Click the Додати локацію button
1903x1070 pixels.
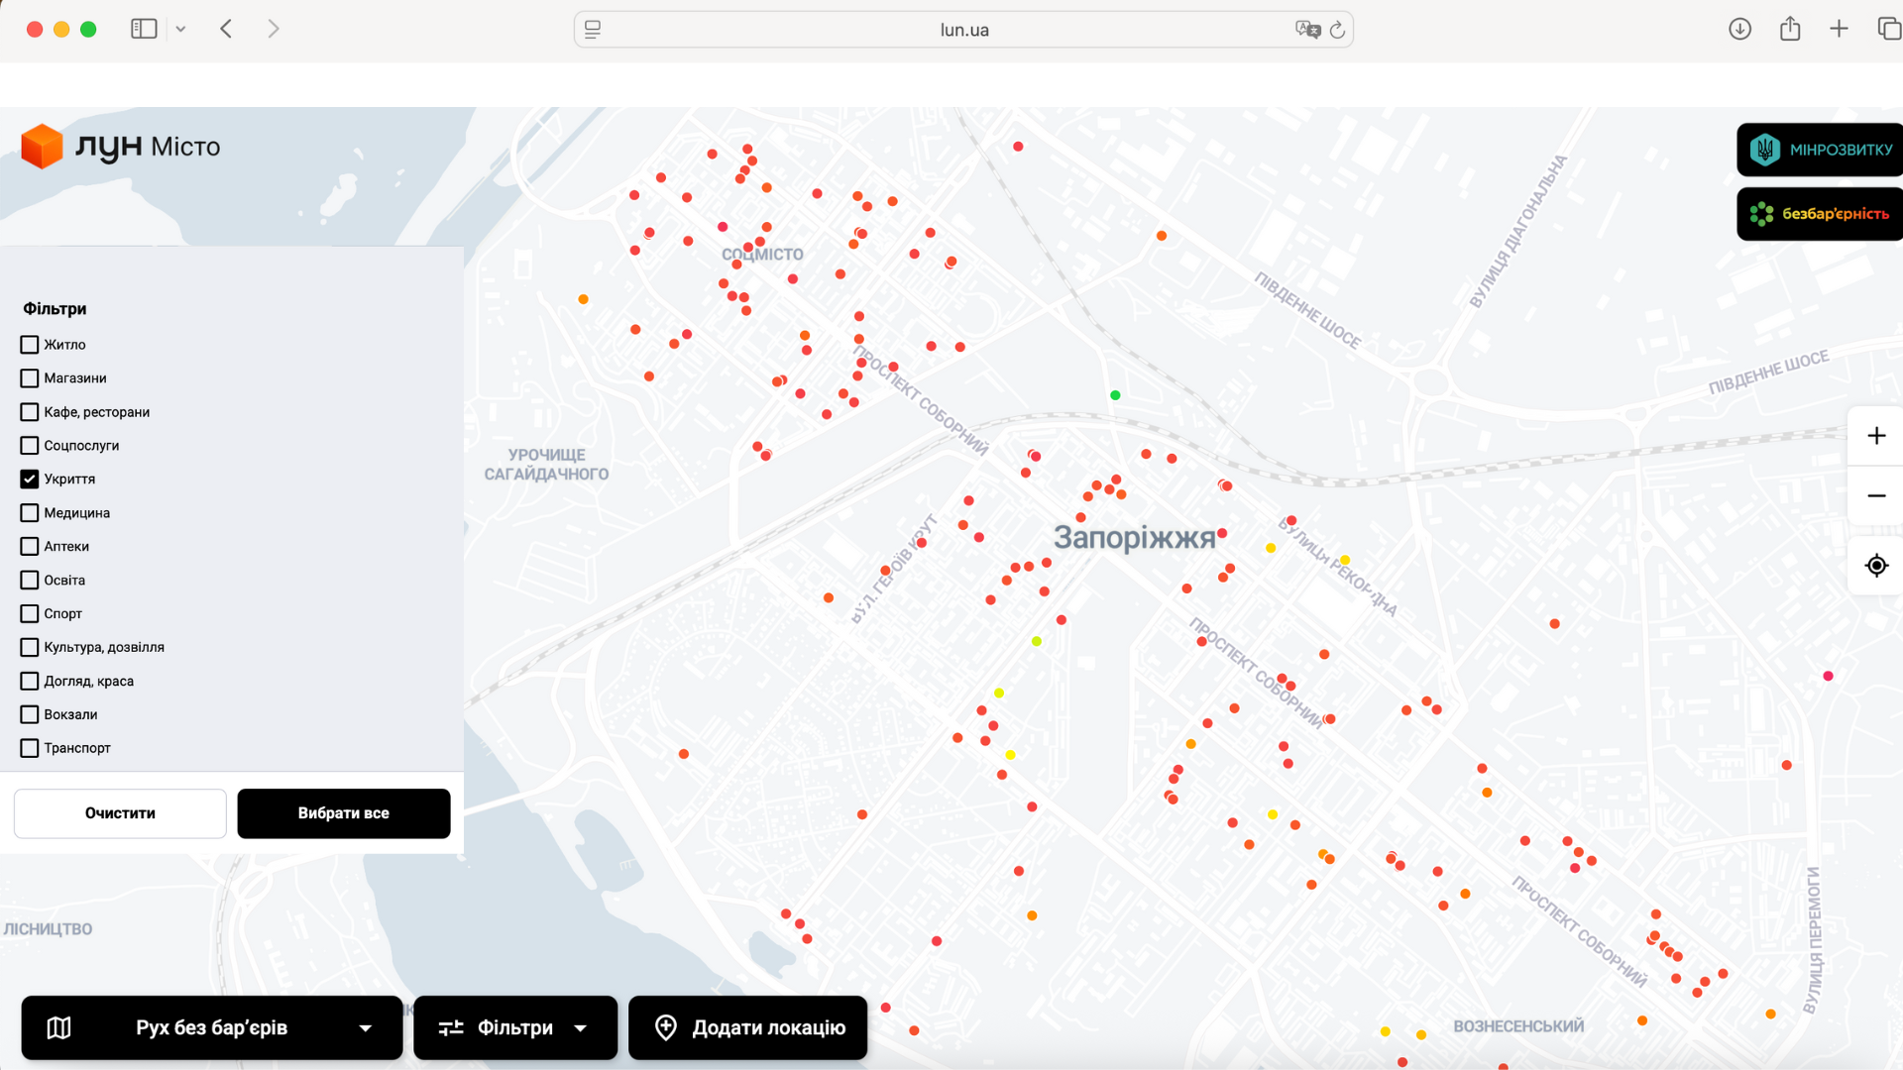[x=748, y=1028]
